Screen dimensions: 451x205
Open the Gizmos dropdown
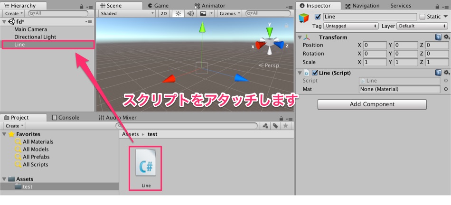[x=229, y=13]
